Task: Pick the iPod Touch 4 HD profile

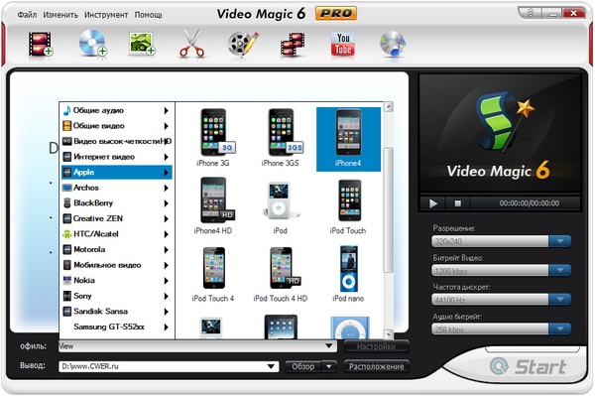Action: coord(280,274)
